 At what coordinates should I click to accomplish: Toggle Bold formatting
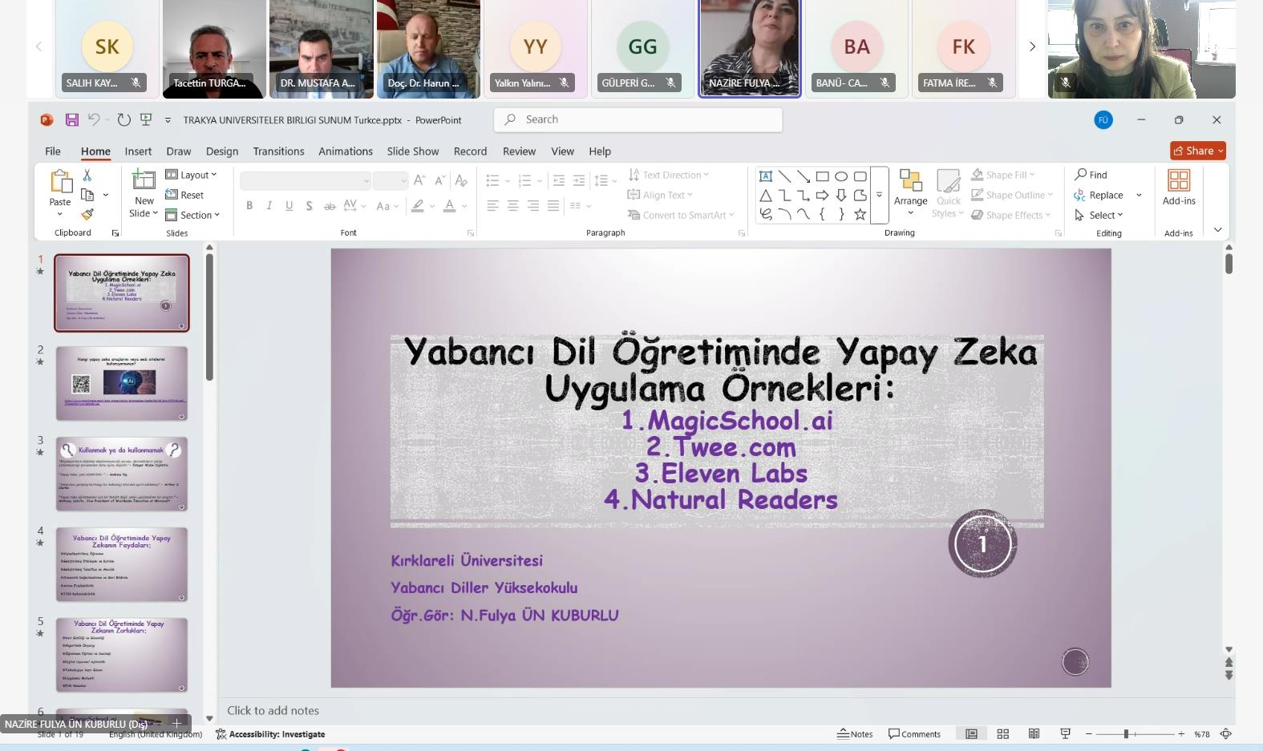coord(249,206)
